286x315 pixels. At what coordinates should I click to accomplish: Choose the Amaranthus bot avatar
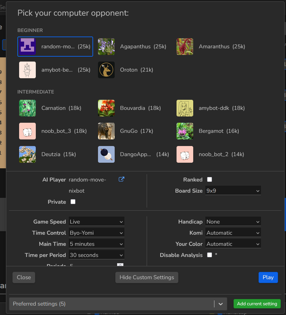point(185,47)
